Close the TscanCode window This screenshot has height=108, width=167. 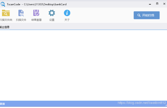point(164,4)
